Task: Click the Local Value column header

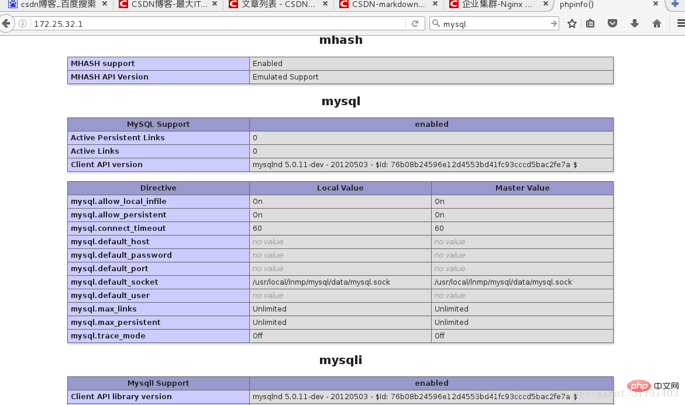Action: pyautogui.click(x=340, y=188)
